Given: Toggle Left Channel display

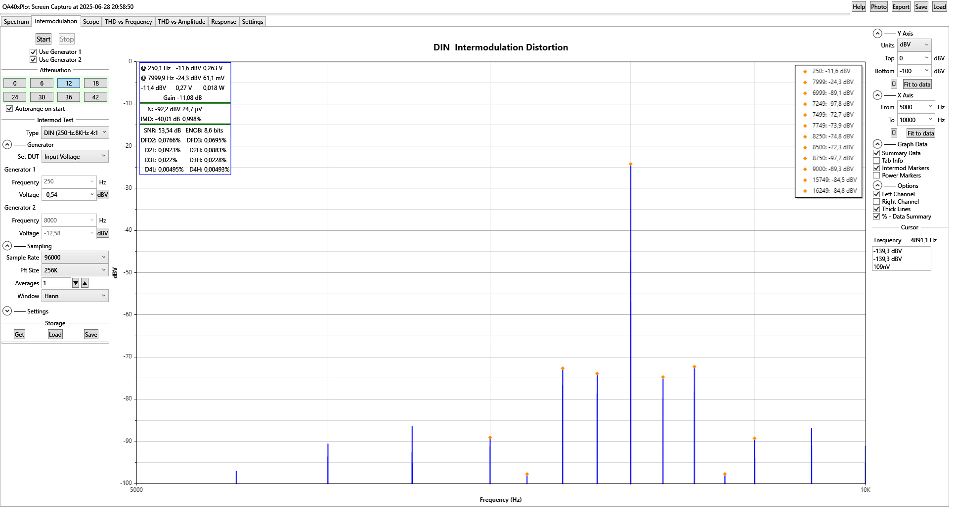Looking at the screenshot, I should [x=876, y=194].
